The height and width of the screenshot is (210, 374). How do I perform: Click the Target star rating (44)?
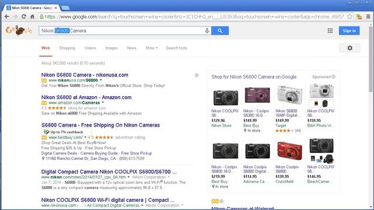(288, 131)
